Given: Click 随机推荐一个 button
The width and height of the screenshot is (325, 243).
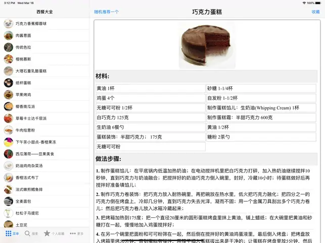Looking at the screenshot, I should pos(107,12).
